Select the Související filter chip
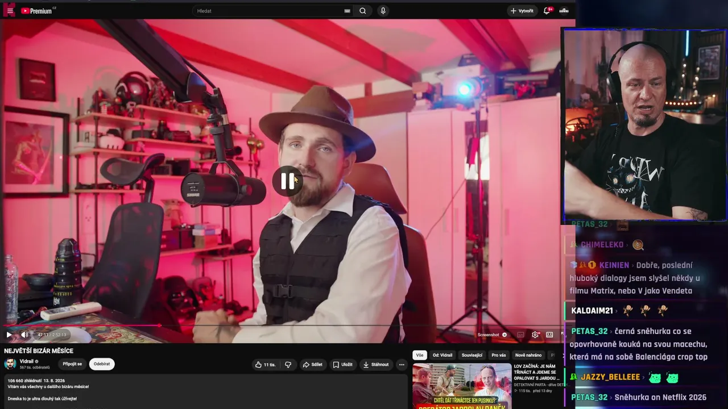This screenshot has height=409, width=728. pos(472,355)
